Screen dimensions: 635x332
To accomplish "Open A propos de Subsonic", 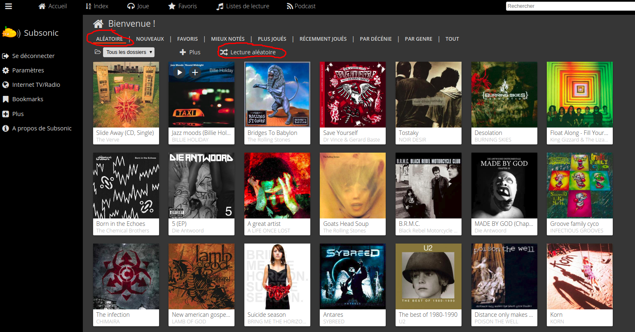I will point(42,128).
